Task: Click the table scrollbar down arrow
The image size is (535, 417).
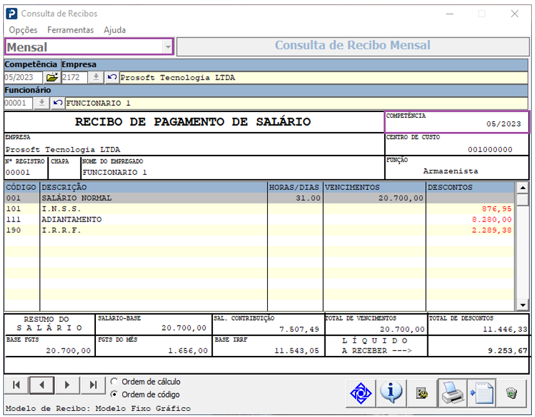Action: [523, 305]
